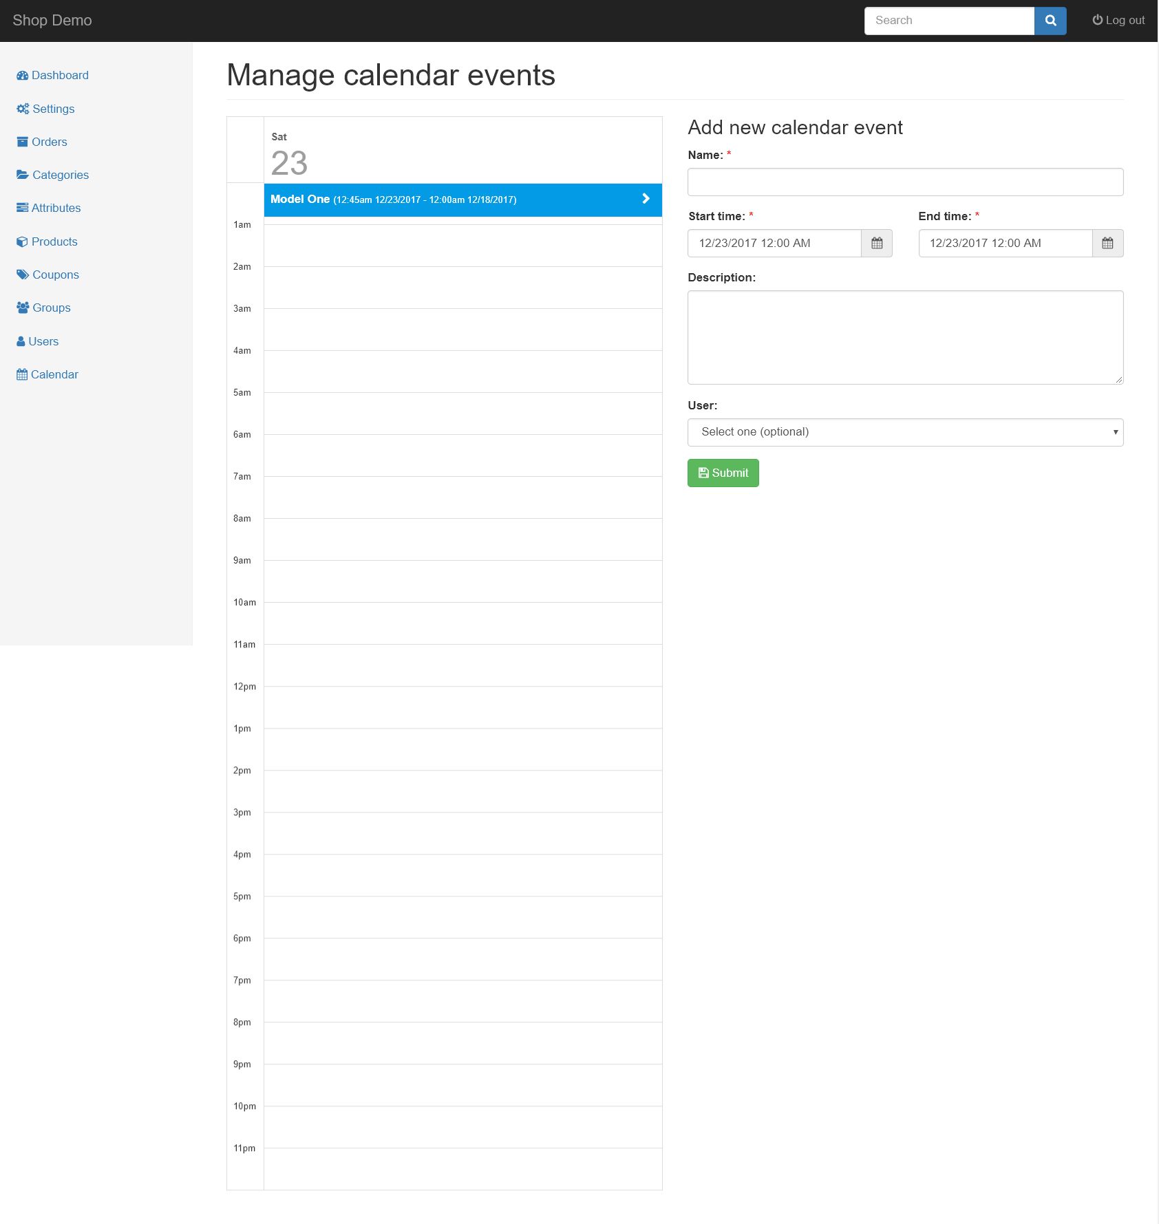1159x1224 pixels.
Task: Open the Users link
Action: [x=43, y=341]
